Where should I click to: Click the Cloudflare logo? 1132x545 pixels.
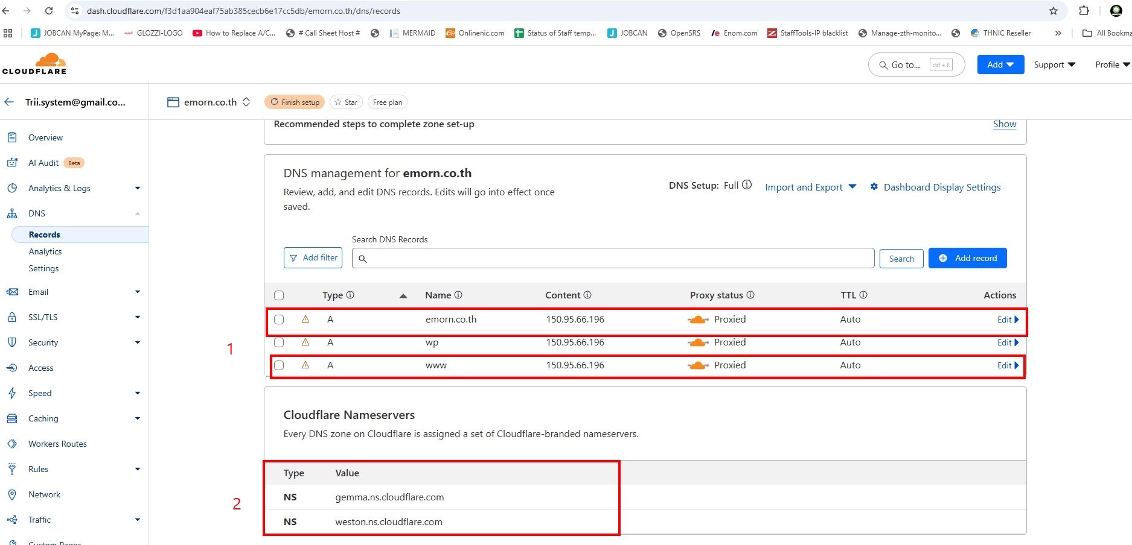click(x=34, y=64)
